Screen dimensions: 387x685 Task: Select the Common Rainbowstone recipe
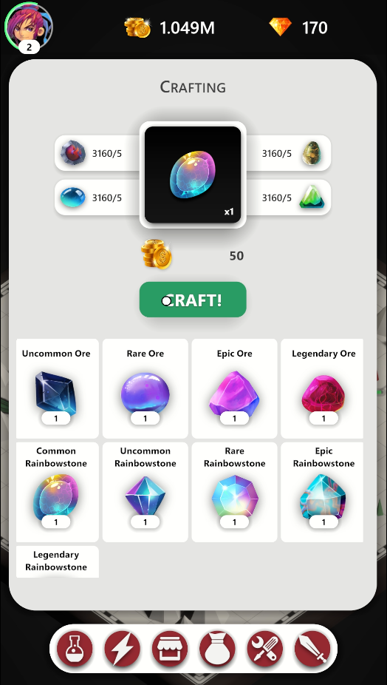click(x=58, y=492)
